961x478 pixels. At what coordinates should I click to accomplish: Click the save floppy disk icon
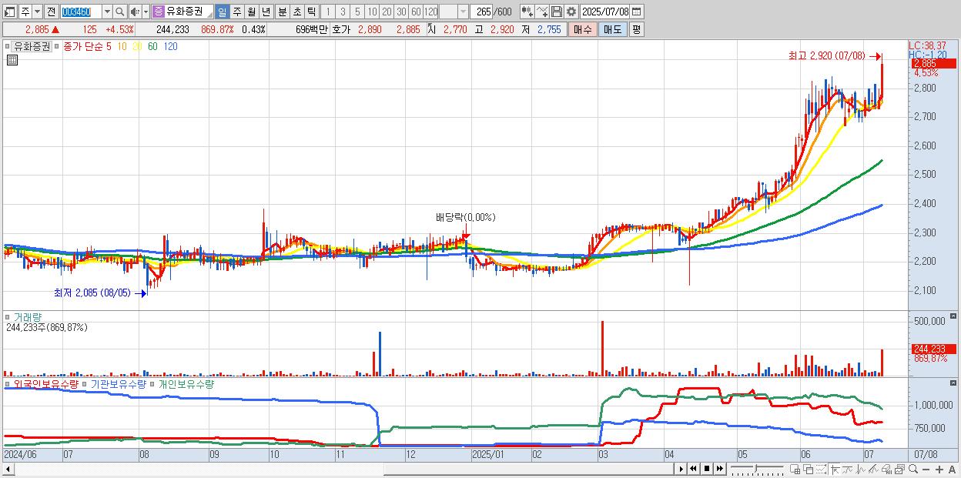click(x=557, y=12)
